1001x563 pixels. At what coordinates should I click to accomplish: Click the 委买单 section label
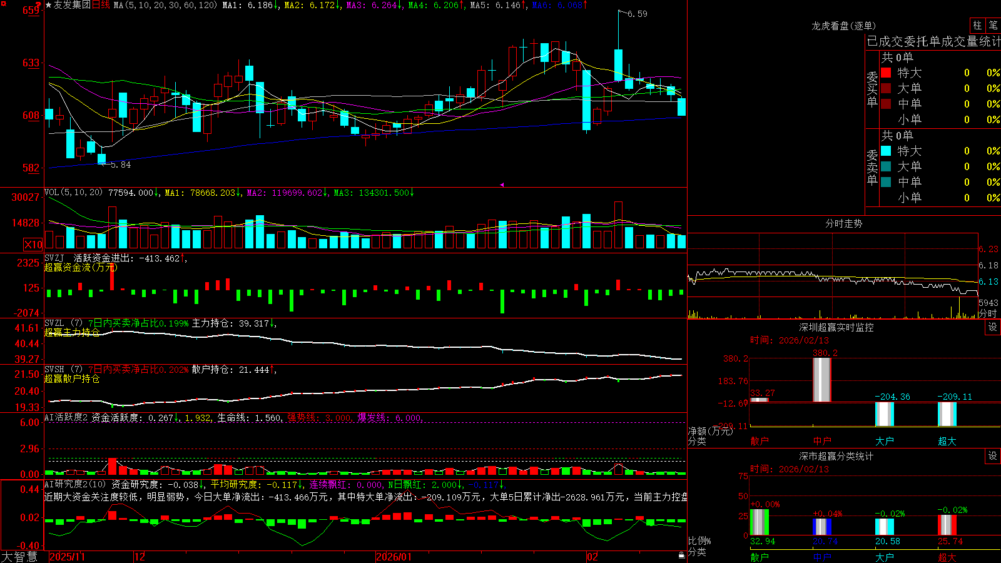pos(872,89)
